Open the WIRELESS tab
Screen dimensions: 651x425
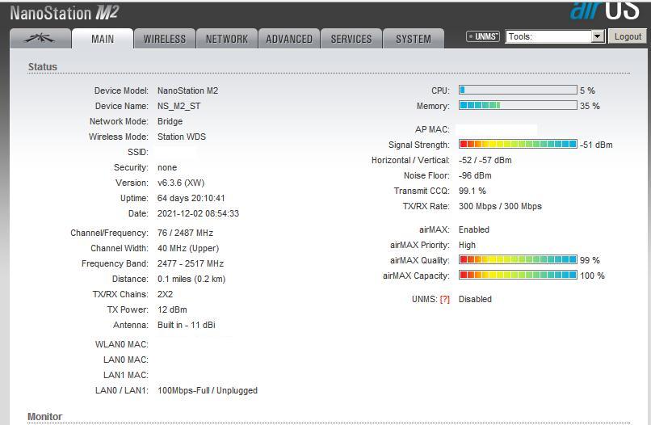pyautogui.click(x=165, y=39)
